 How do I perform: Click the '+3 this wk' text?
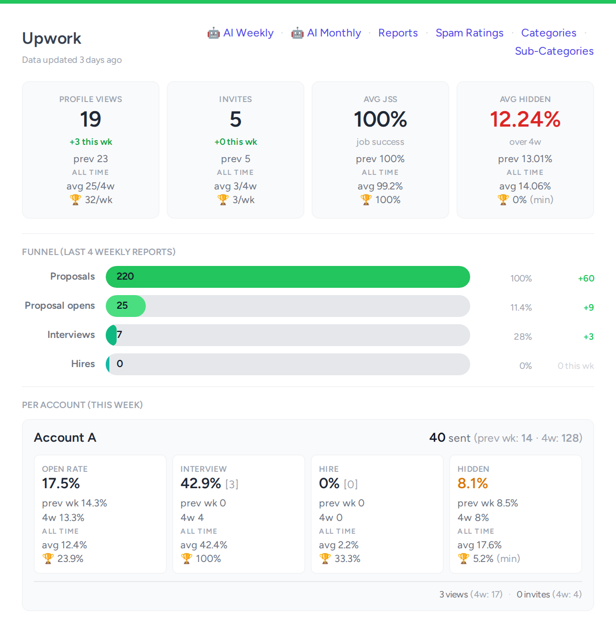[x=91, y=142]
